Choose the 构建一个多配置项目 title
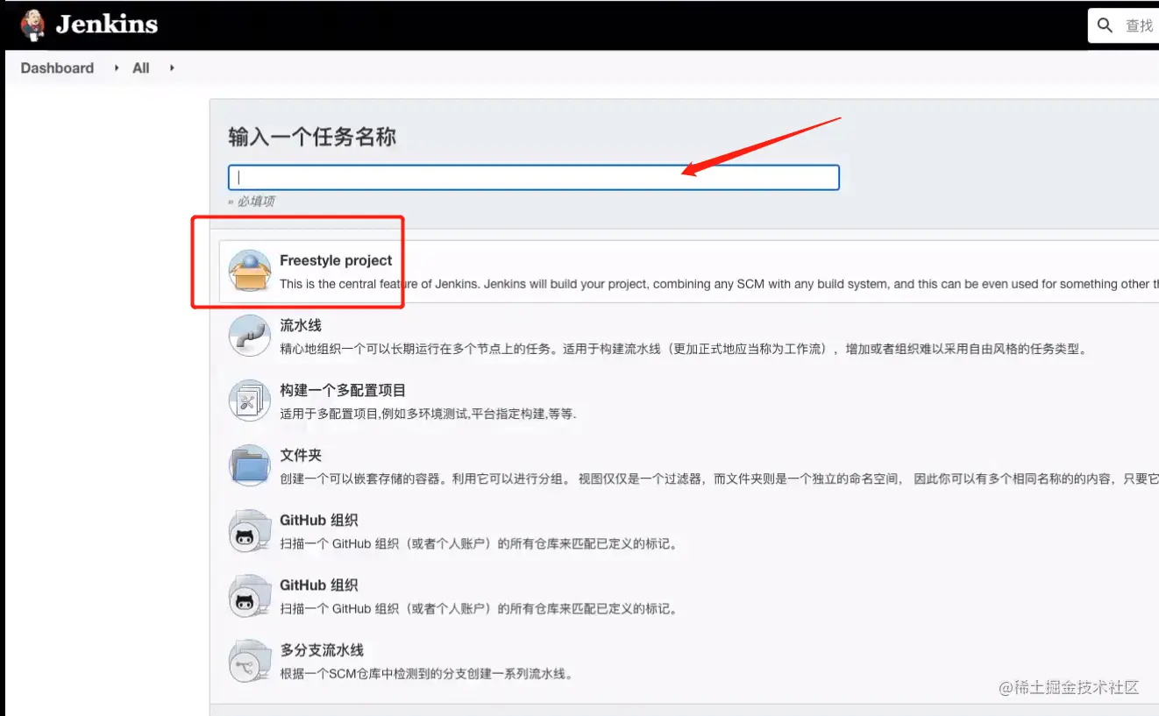This screenshot has height=716, width=1159. coord(343,390)
